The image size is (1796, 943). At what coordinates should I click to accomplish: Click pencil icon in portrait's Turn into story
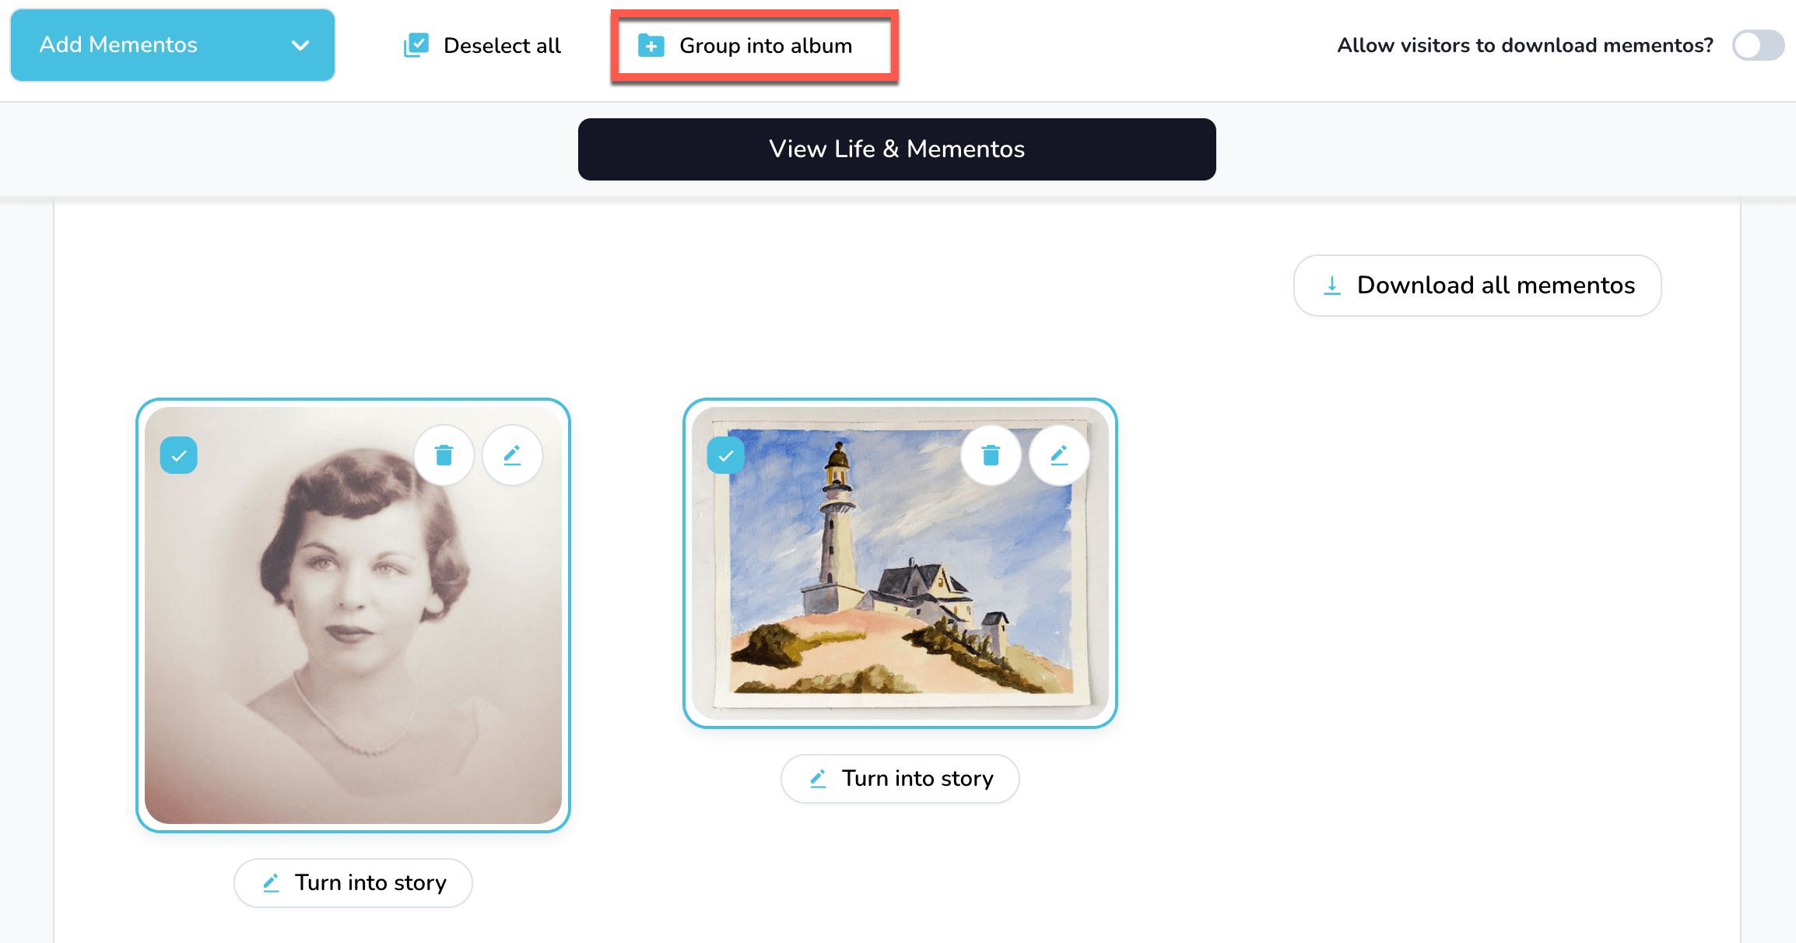[271, 883]
